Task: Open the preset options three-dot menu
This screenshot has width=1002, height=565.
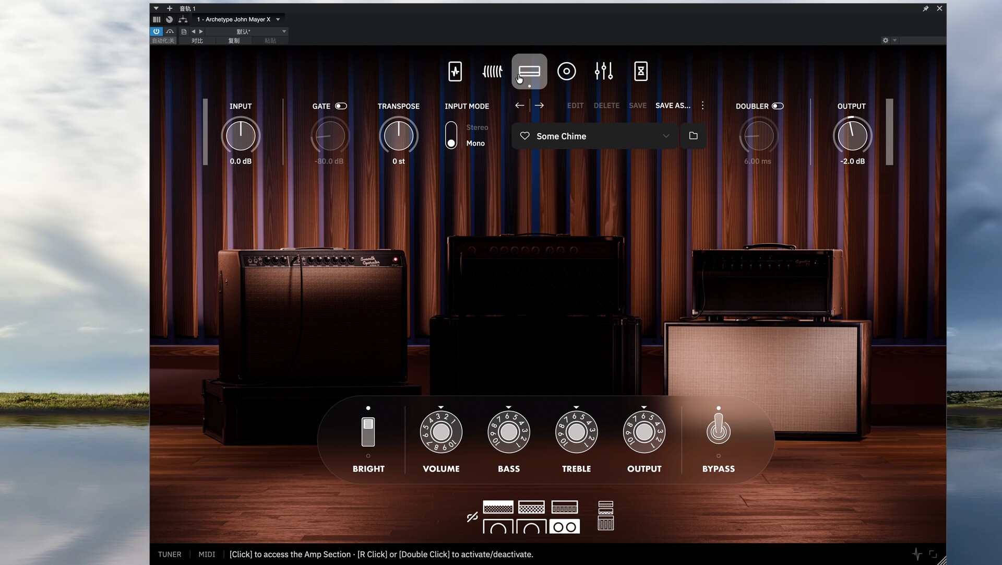Action: [x=703, y=105]
